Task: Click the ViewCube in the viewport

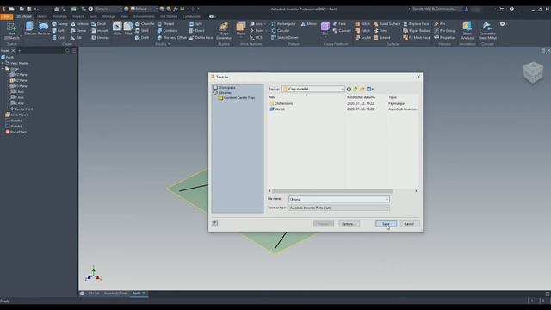Action: click(x=533, y=72)
